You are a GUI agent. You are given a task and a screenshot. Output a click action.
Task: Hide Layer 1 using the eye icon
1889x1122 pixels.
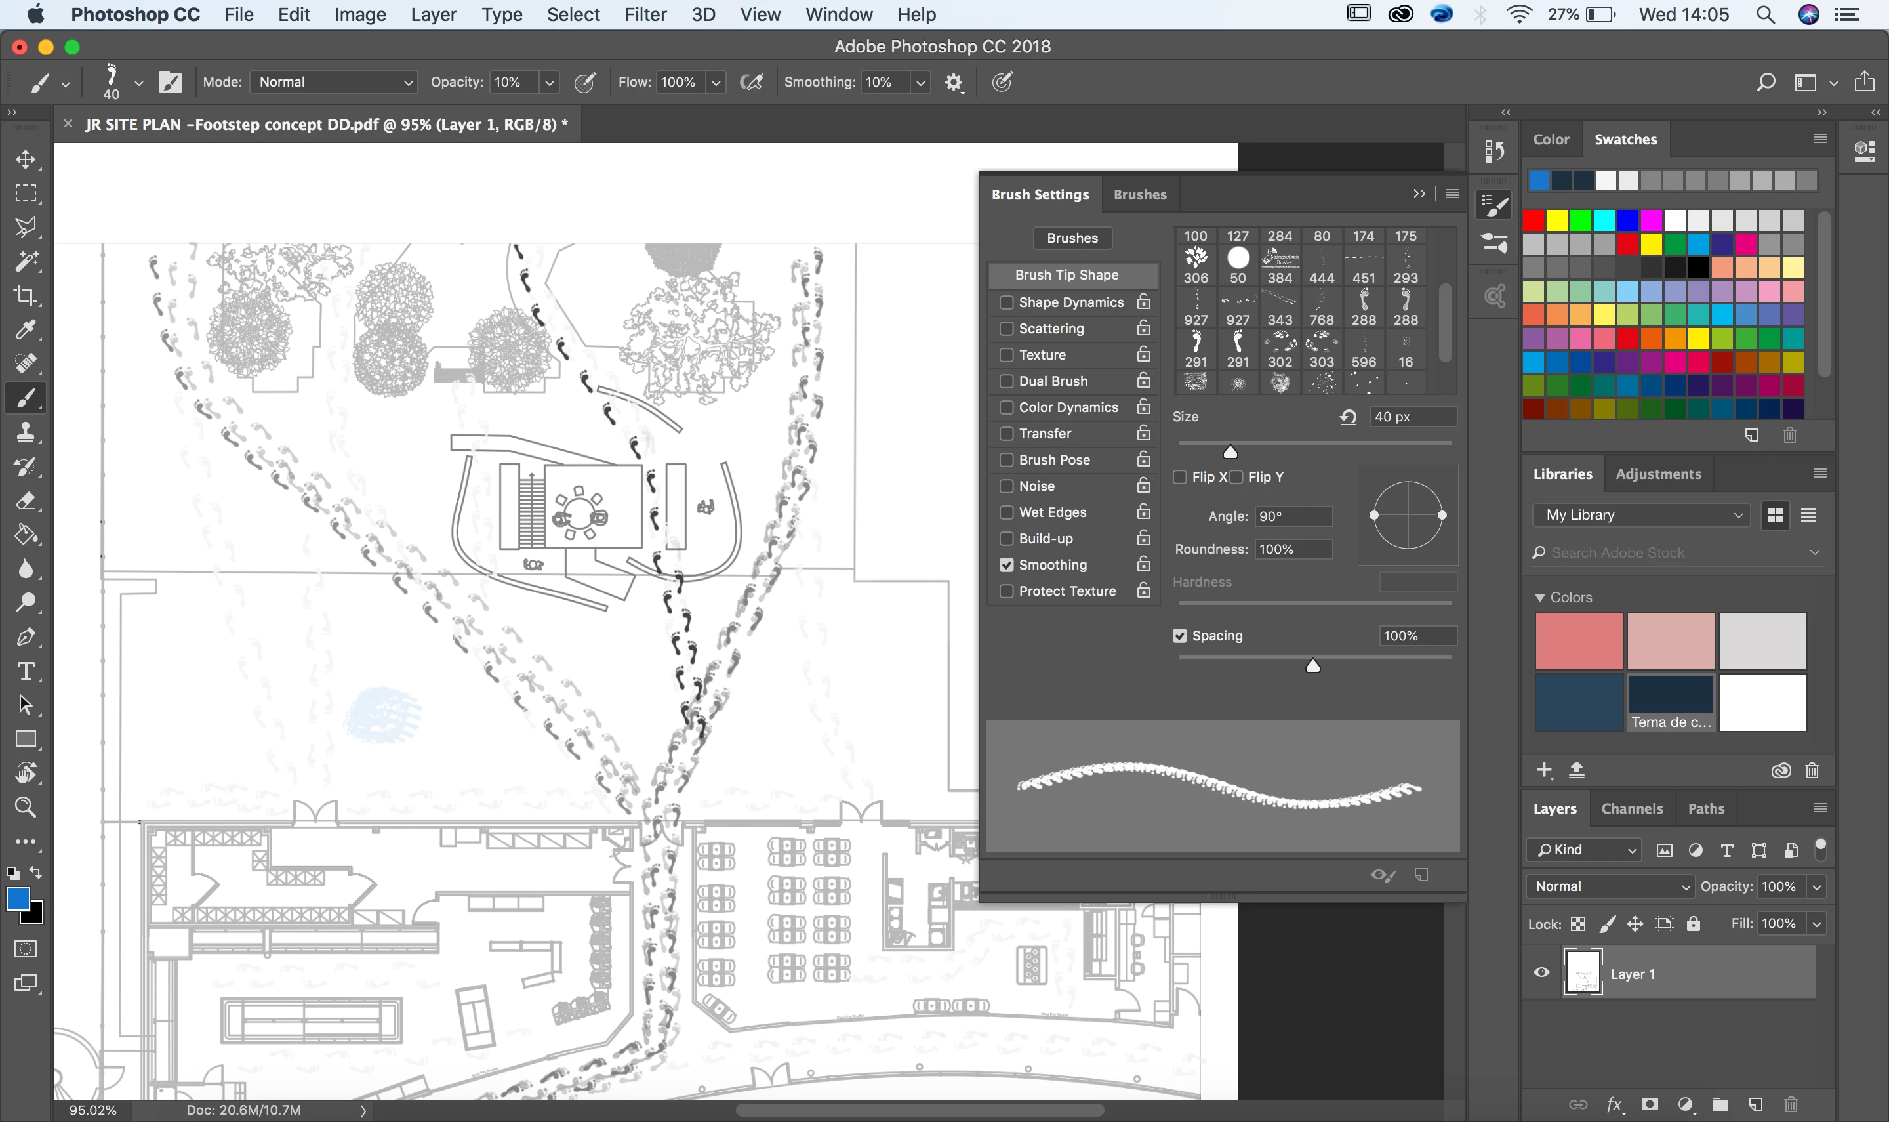pyautogui.click(x=1541, y=973)
